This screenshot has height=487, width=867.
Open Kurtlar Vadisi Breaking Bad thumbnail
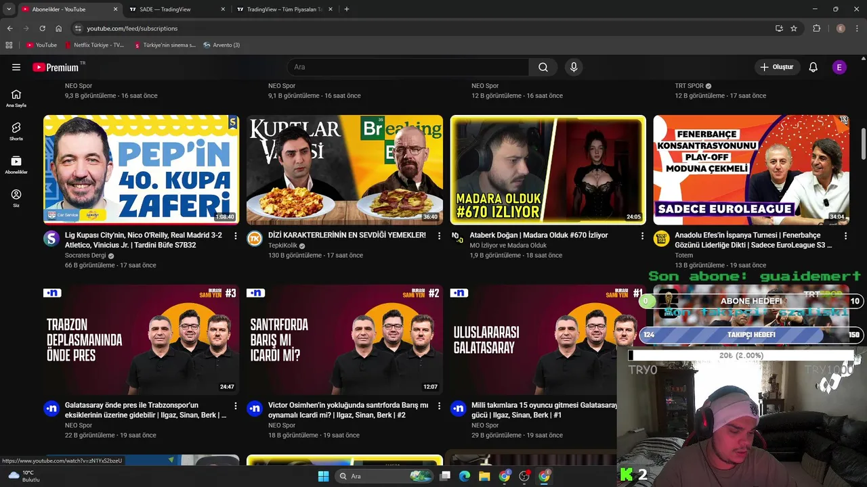(345, 170)
